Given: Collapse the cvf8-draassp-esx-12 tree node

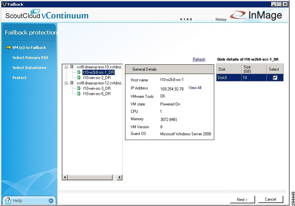Looking at the screenshot, I should pyautogui.click(x=66, y=83).
